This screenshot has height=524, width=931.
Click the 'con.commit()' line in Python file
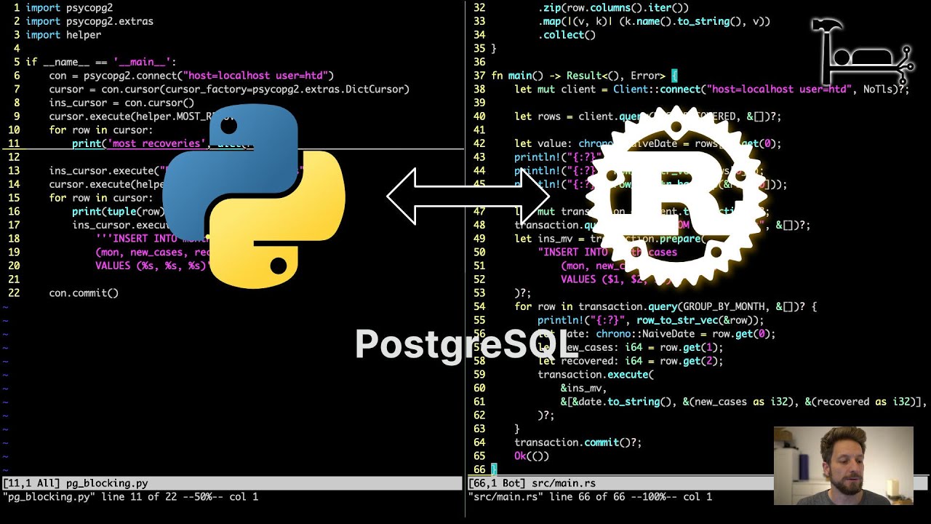(84, 293)
